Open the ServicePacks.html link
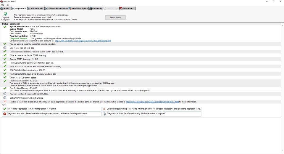Image resolution: width=284 pixels, height=154 pixels. (x=152, y=102)
